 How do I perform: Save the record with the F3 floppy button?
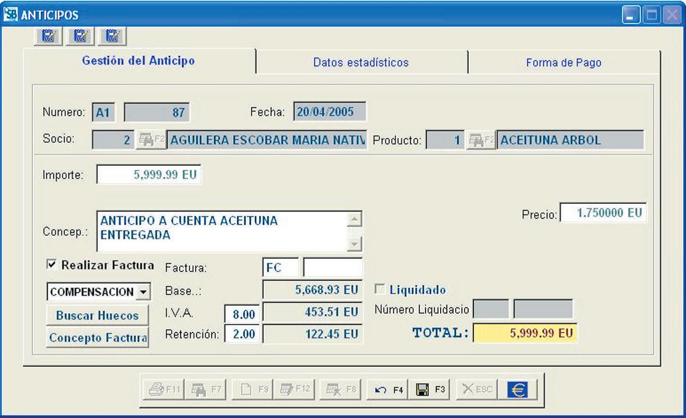pos(429,389)
